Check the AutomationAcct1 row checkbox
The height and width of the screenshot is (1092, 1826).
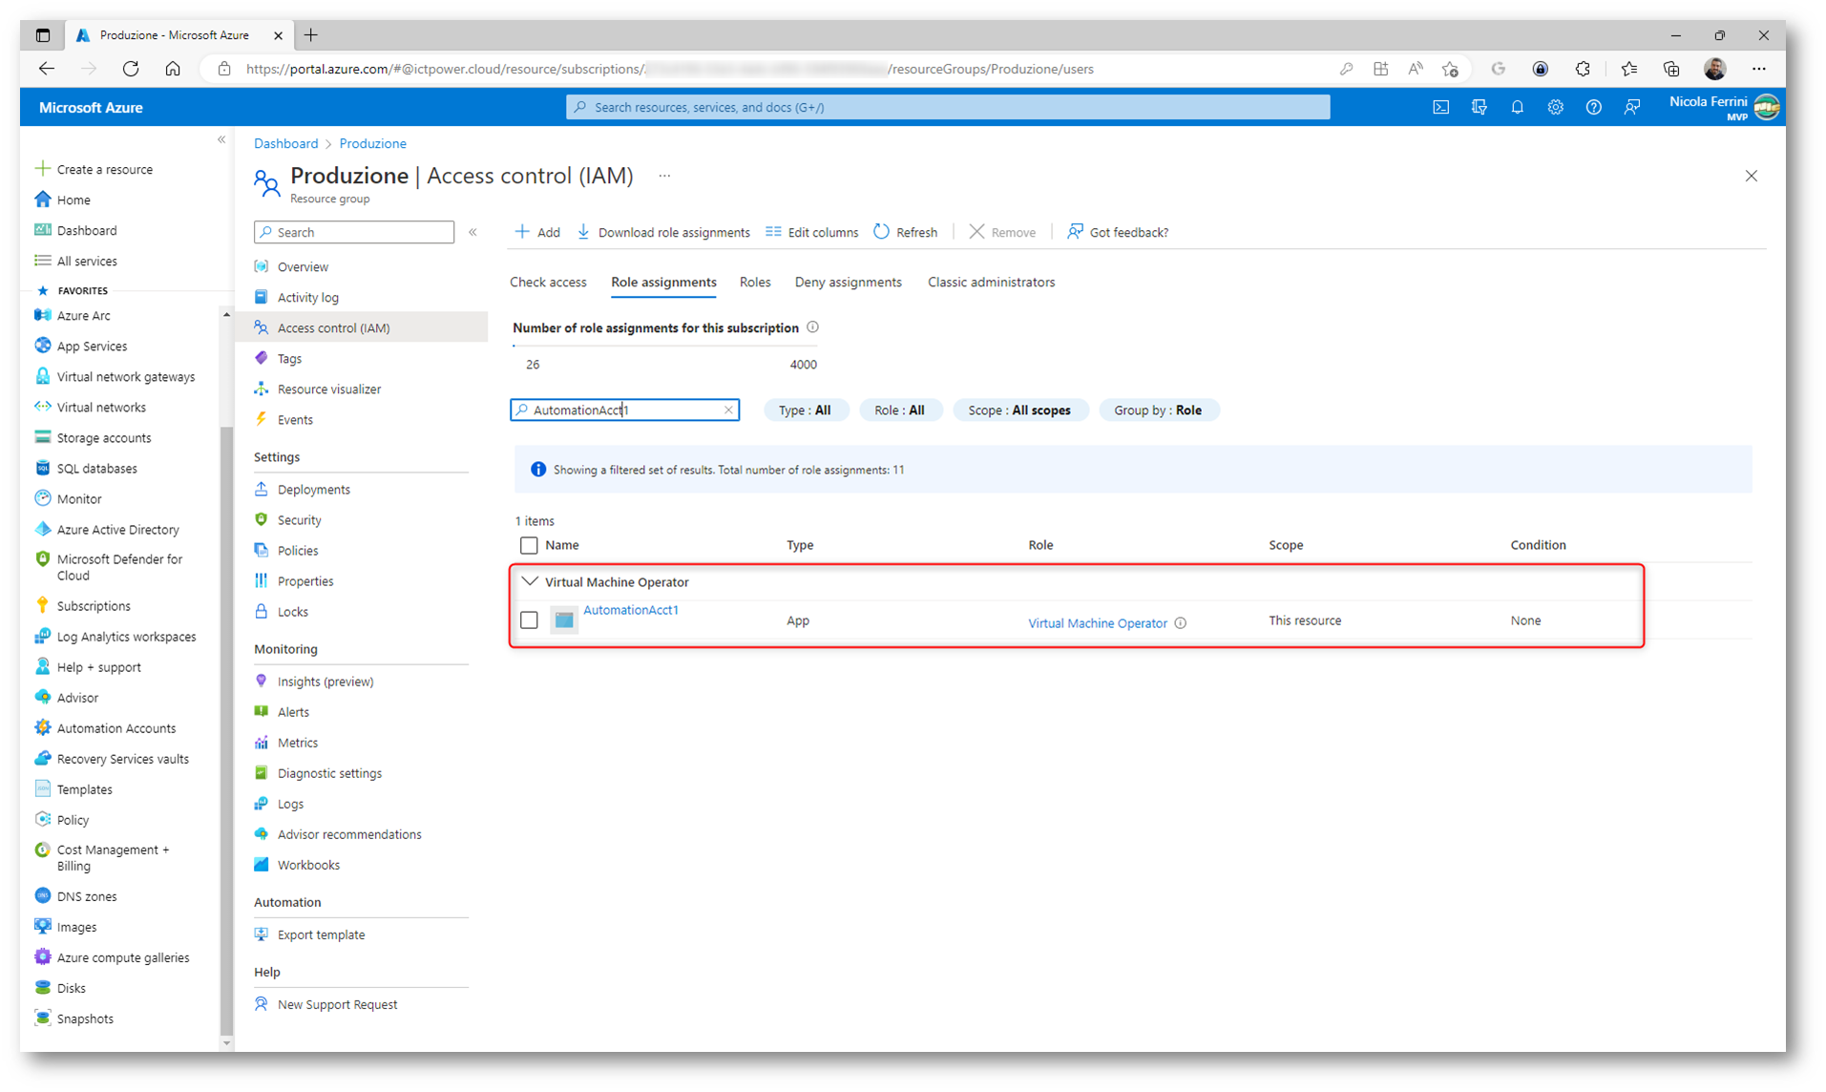pos(529,620)
